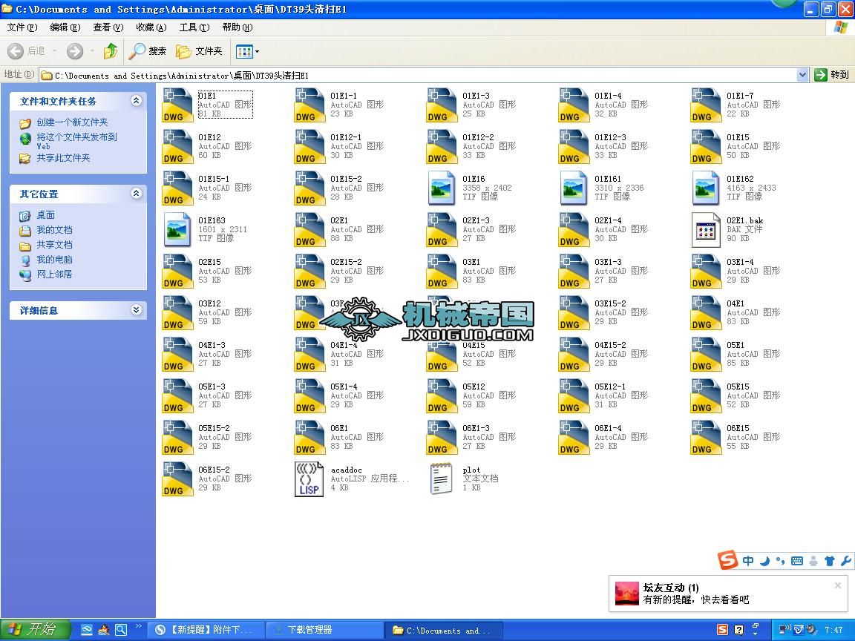Select the 06E15-2 DWG file
The height and width of the screenshot is (641, 855).
[178, 479]
